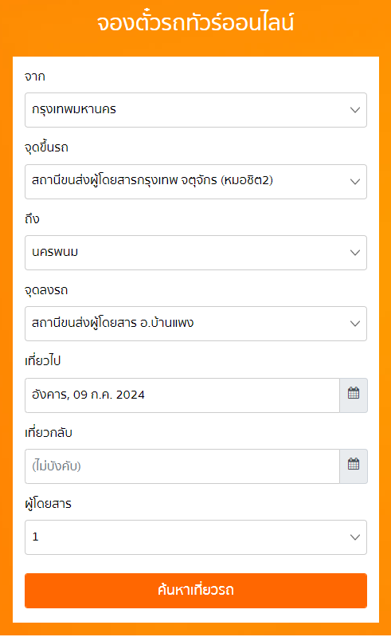This screenshot has width=391, height=637.
Task: Click the chevron arrow beside หมอชิต2 pickup point
Action: (x=355, y=182)
